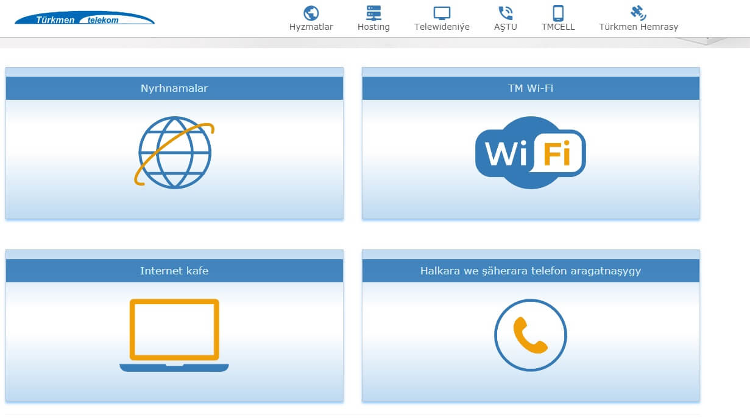Open Halkara we şäherara telefon aragatnaşygy header
The width and height of the screenshot is (750, 418).
click(x=530, y=271)
